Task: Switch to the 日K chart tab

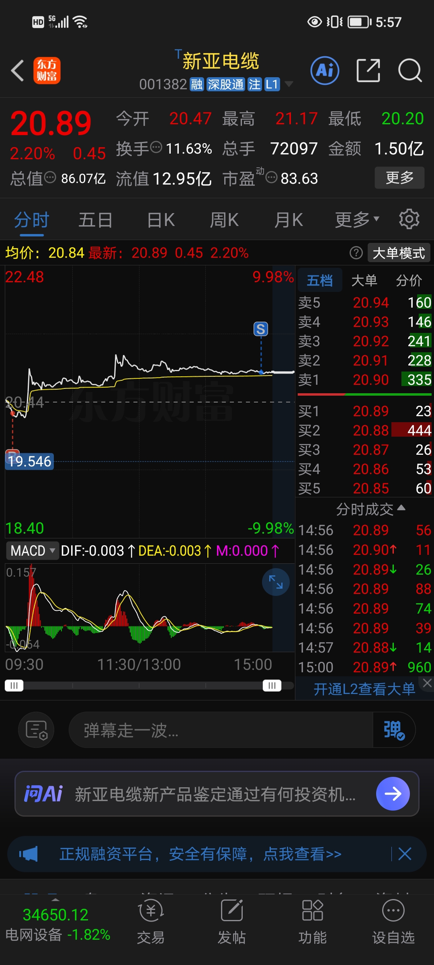Action: tap(161, 220)
